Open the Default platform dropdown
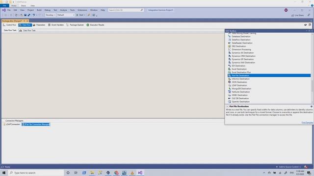 (x=65, y=15)
